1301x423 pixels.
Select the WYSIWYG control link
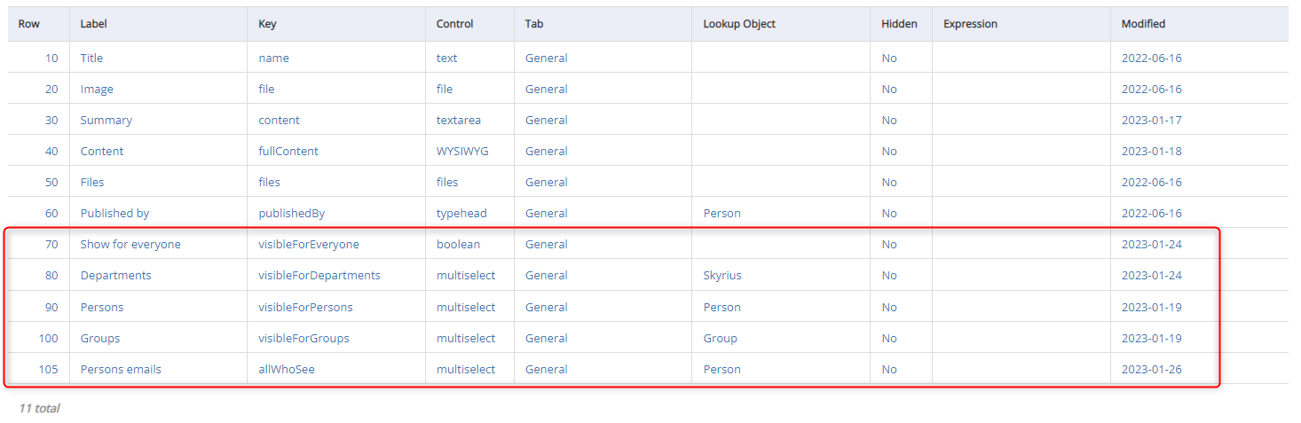(462, 151)
